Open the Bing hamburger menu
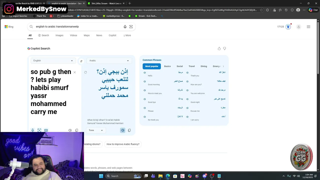The image size is (320, 180). point(308,27)
